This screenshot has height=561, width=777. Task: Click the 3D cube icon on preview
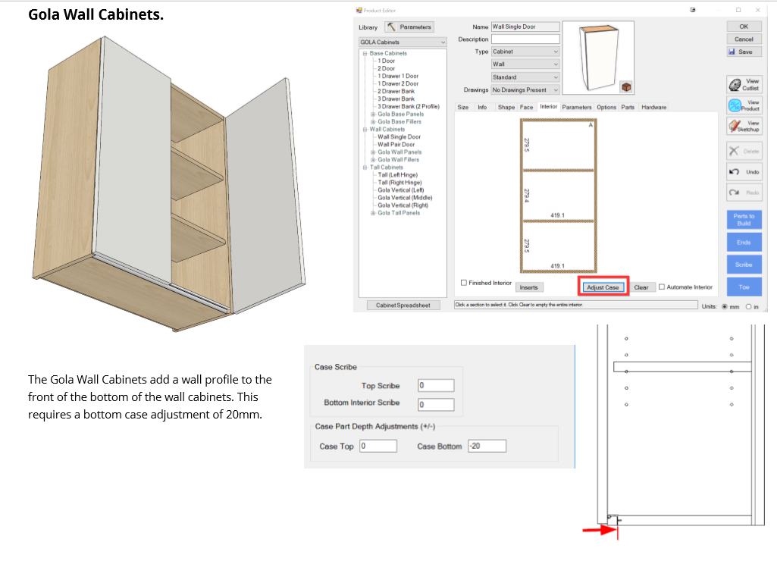click(x=626, y=88)
